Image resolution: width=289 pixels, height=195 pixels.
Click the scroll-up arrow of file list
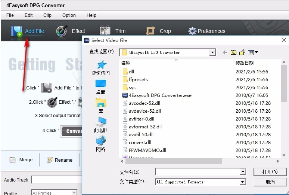coord(284,63)
